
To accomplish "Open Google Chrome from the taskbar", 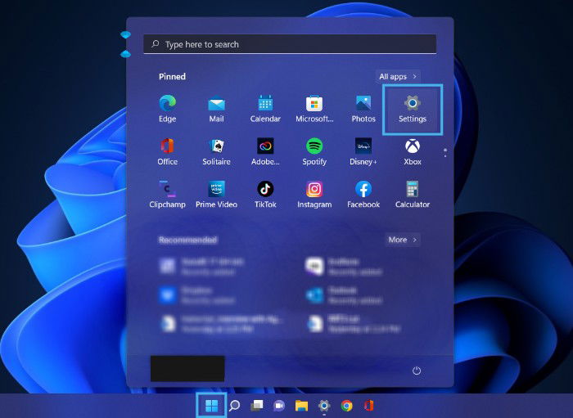I will click(x=346, y=406).
